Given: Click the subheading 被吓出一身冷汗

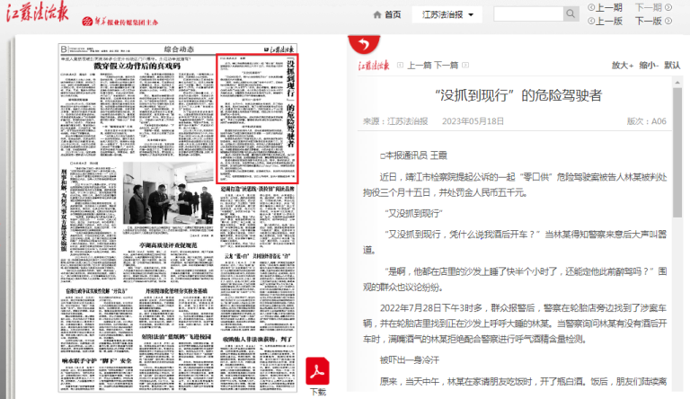Looking at the screenshot, I should [410, 360].
